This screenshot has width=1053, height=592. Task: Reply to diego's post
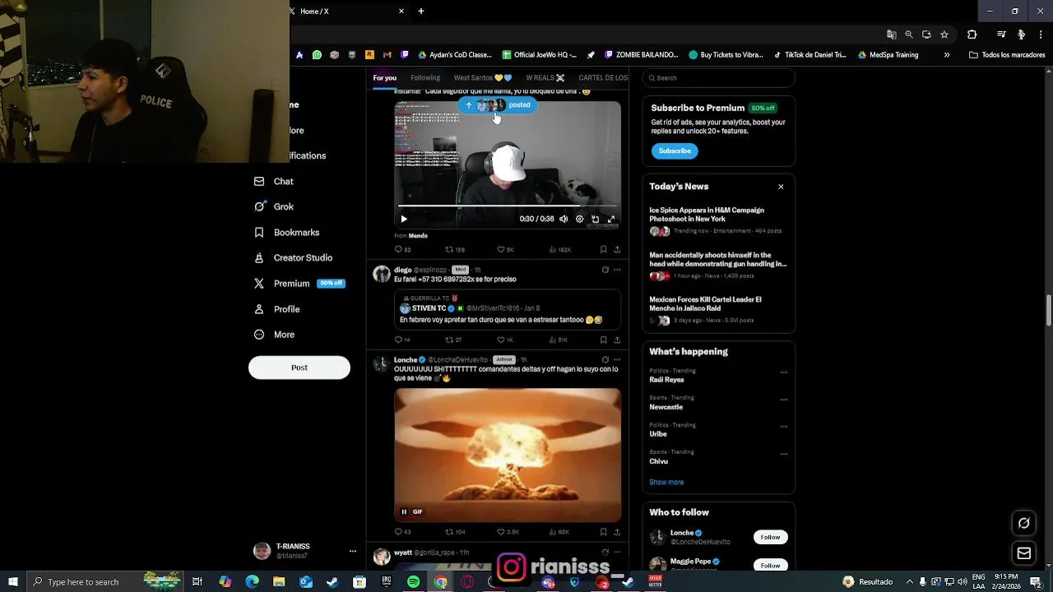coord(402,340)
